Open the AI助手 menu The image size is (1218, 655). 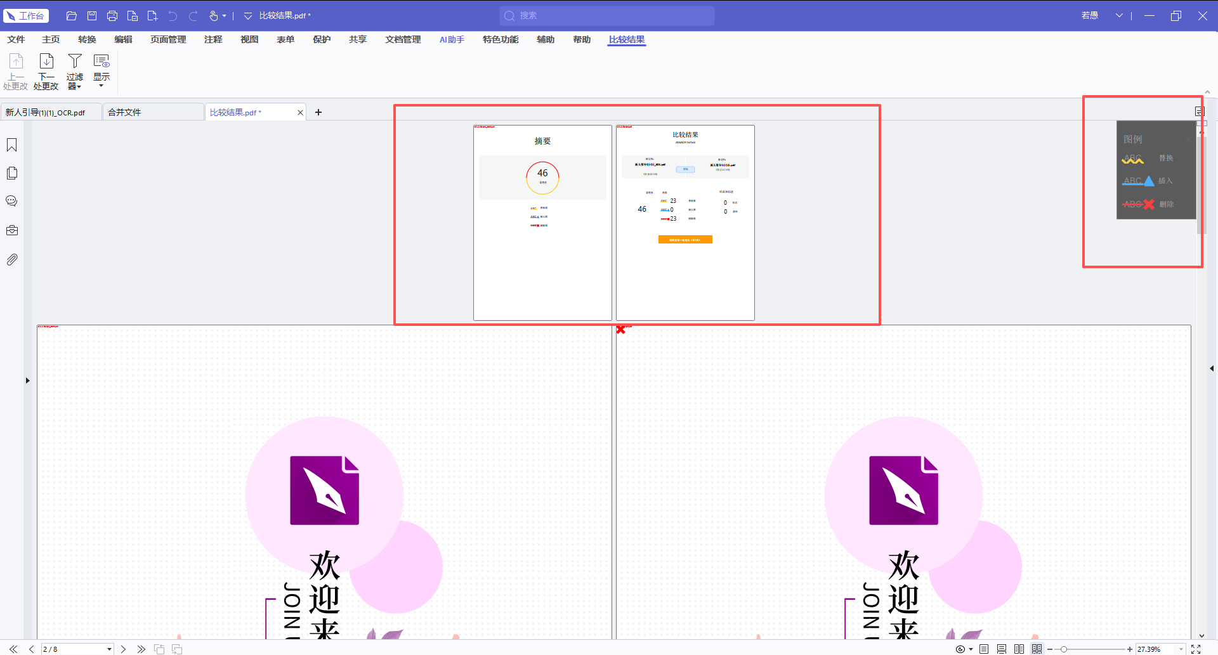(x=452, y=39)
